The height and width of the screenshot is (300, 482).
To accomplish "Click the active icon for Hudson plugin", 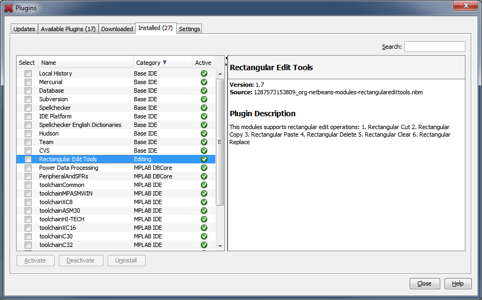I will point(204,133).
